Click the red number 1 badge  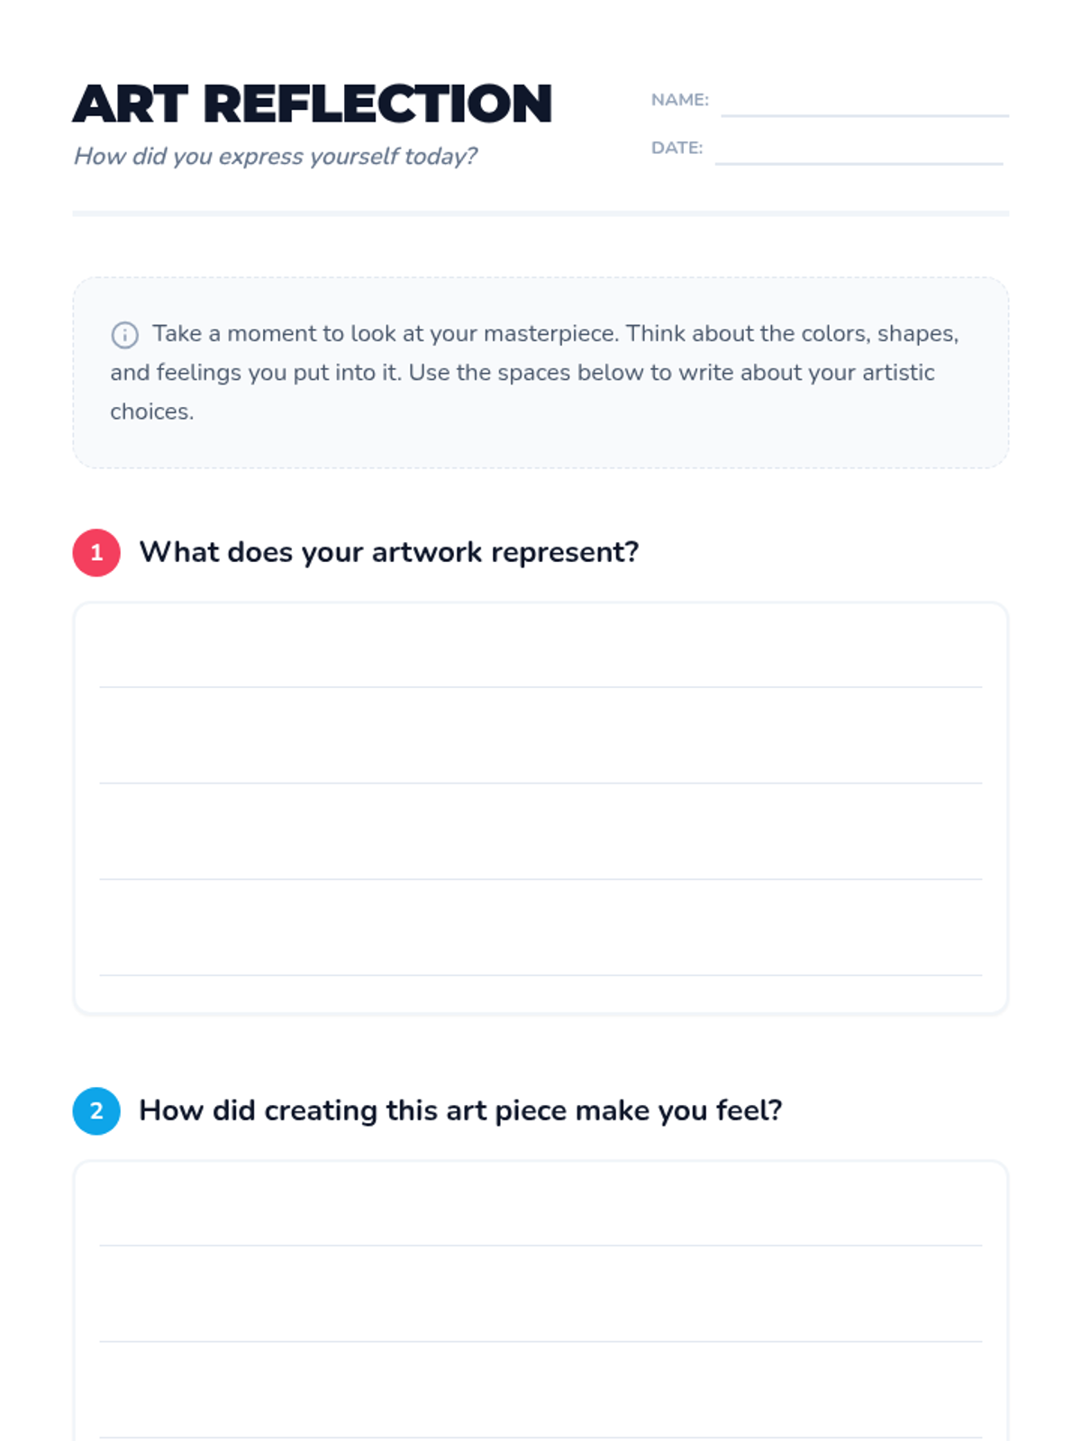click(96, 552)
